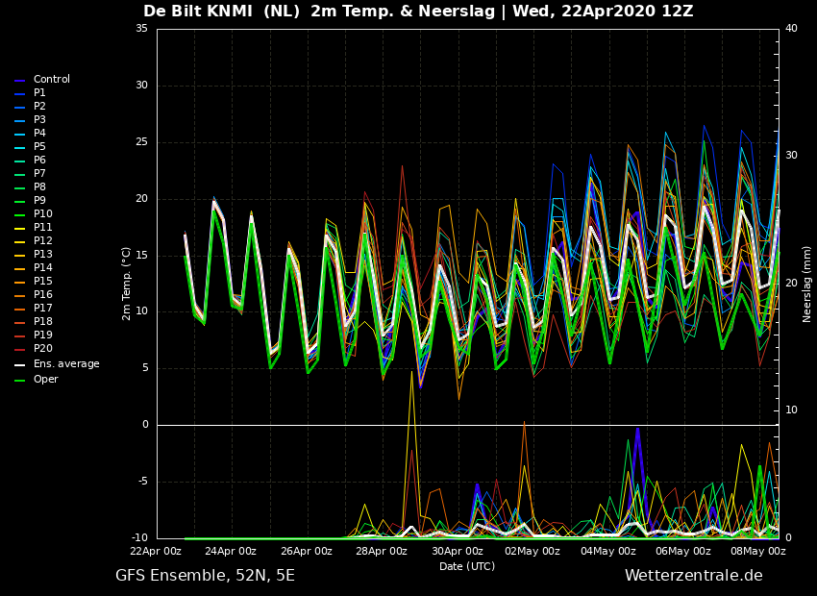The height and width of the screenshot is (596, 817).
Task: Click the Wetterzentrale.de watermark text
Action: [x=694, y=576]
